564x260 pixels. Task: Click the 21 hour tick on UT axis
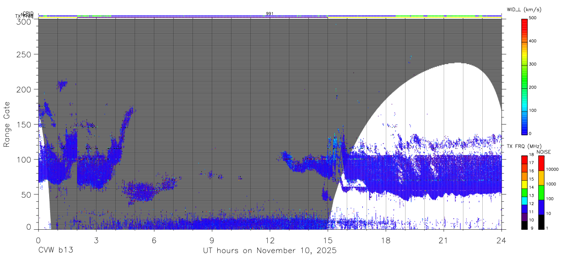point(443,240)
